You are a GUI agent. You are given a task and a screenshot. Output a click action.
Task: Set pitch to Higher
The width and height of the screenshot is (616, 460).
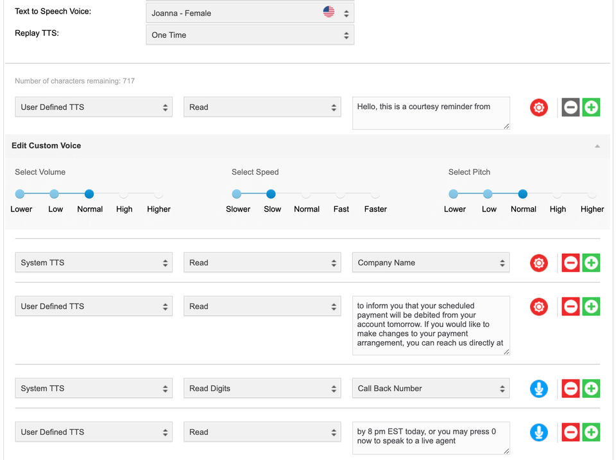pyautogui.click(x=592, y=194)
